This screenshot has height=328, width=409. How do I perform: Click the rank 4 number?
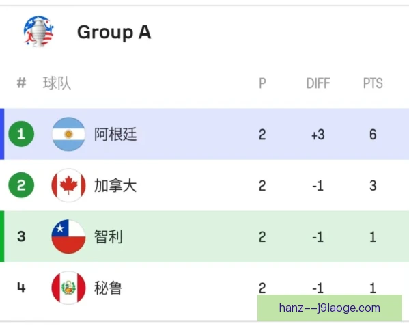(21, 288)
